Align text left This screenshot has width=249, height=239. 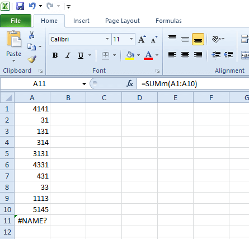click(x=172, y=55)
